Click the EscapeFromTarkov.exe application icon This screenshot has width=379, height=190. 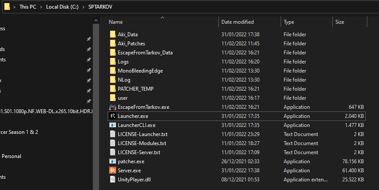[113, 107]
